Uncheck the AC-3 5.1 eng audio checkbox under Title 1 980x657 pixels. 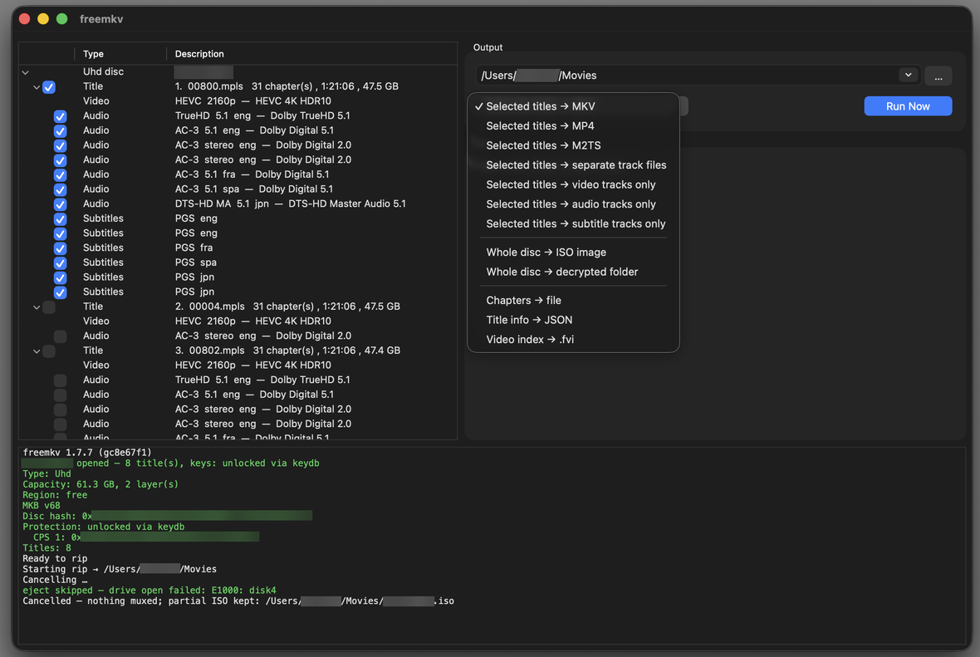coord(60,130)
